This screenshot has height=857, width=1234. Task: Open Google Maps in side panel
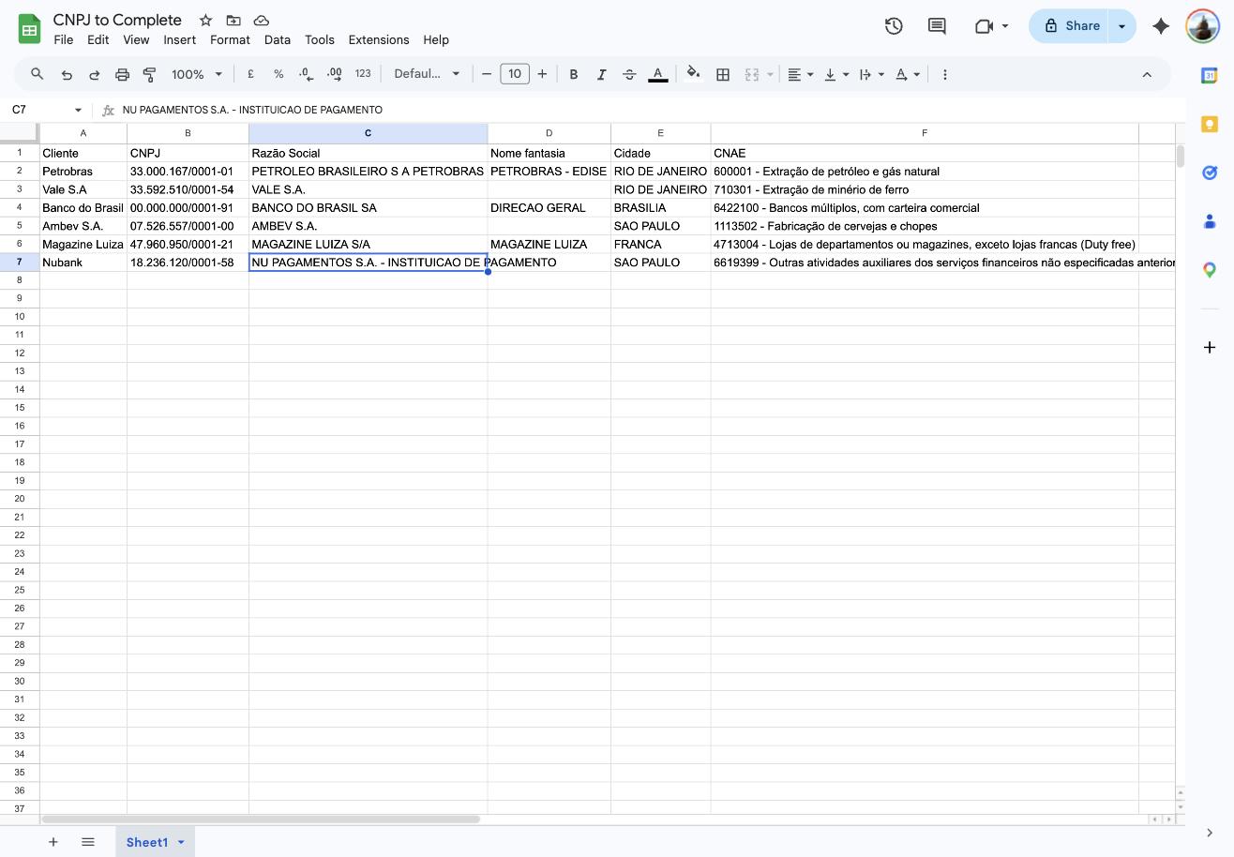[x=1210, y=270]
